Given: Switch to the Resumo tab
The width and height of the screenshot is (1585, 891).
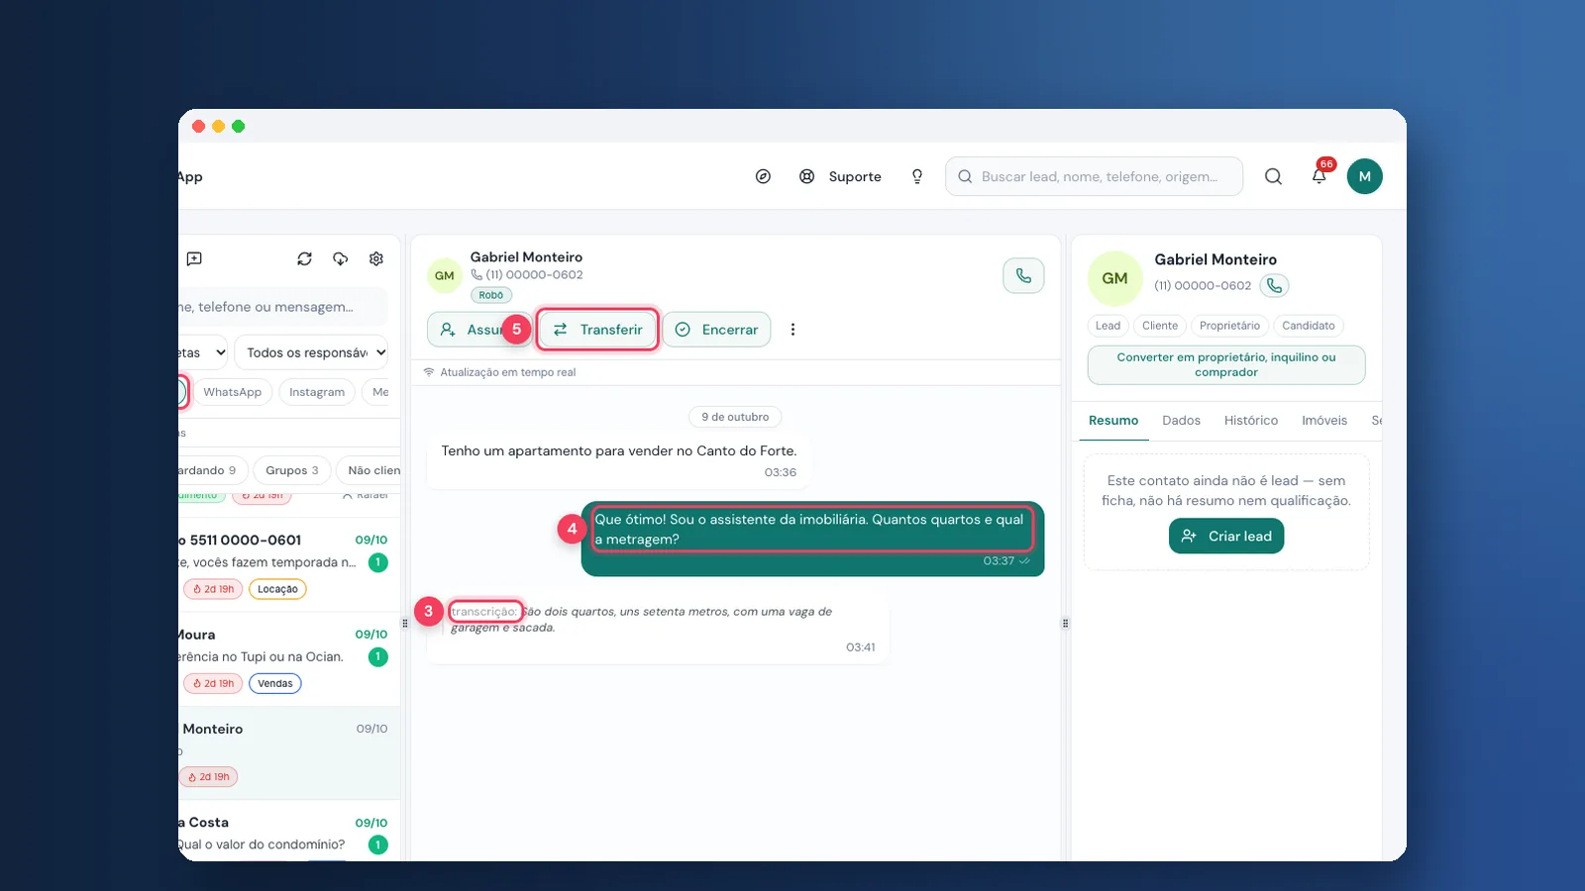Looking at the screenshot, I should (x=1113, y=421).
